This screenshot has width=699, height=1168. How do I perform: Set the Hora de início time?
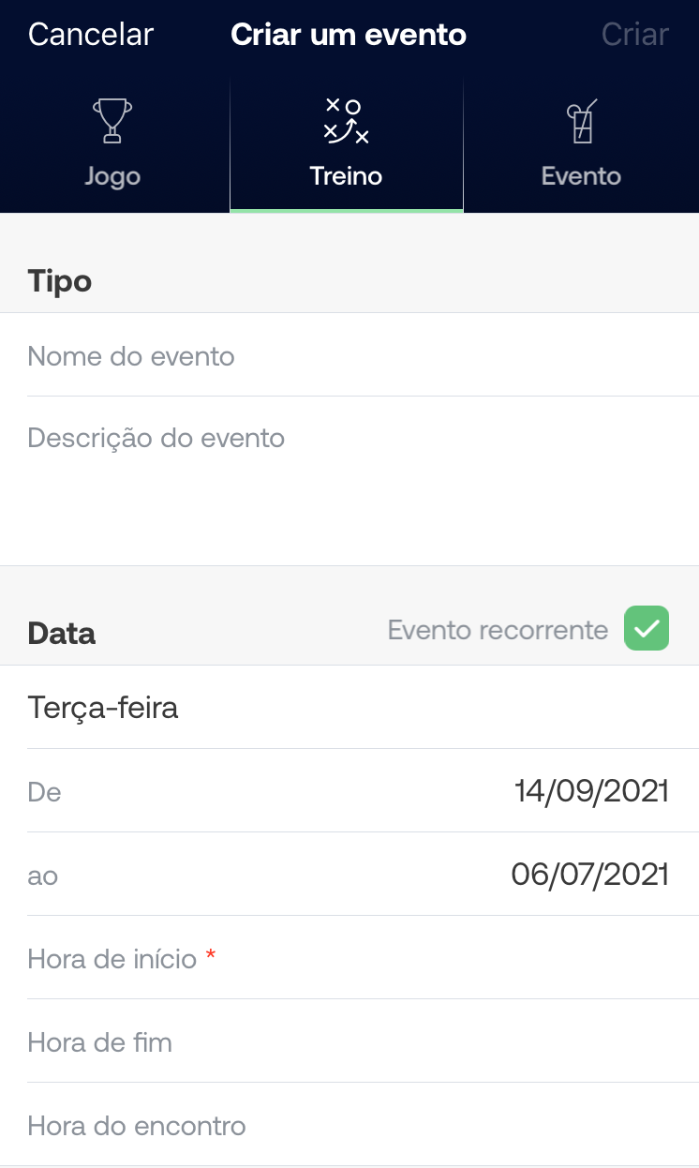click(349, 959)
